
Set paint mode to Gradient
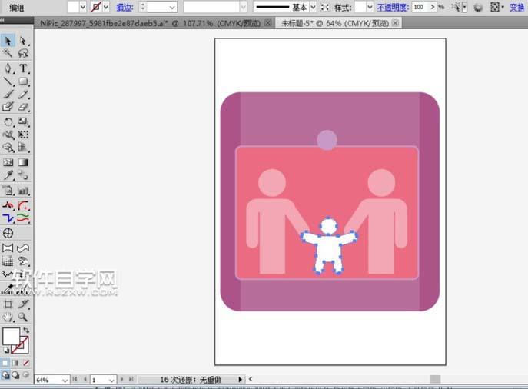(x=15, y=363)
